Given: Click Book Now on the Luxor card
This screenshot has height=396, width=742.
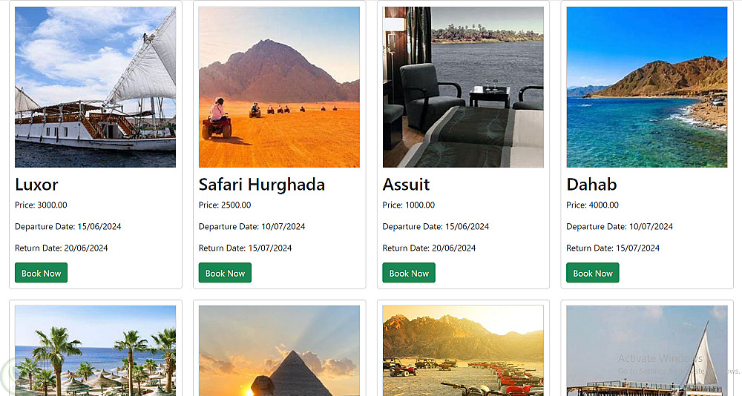Looking at the screenshot, I should [41, 273].
